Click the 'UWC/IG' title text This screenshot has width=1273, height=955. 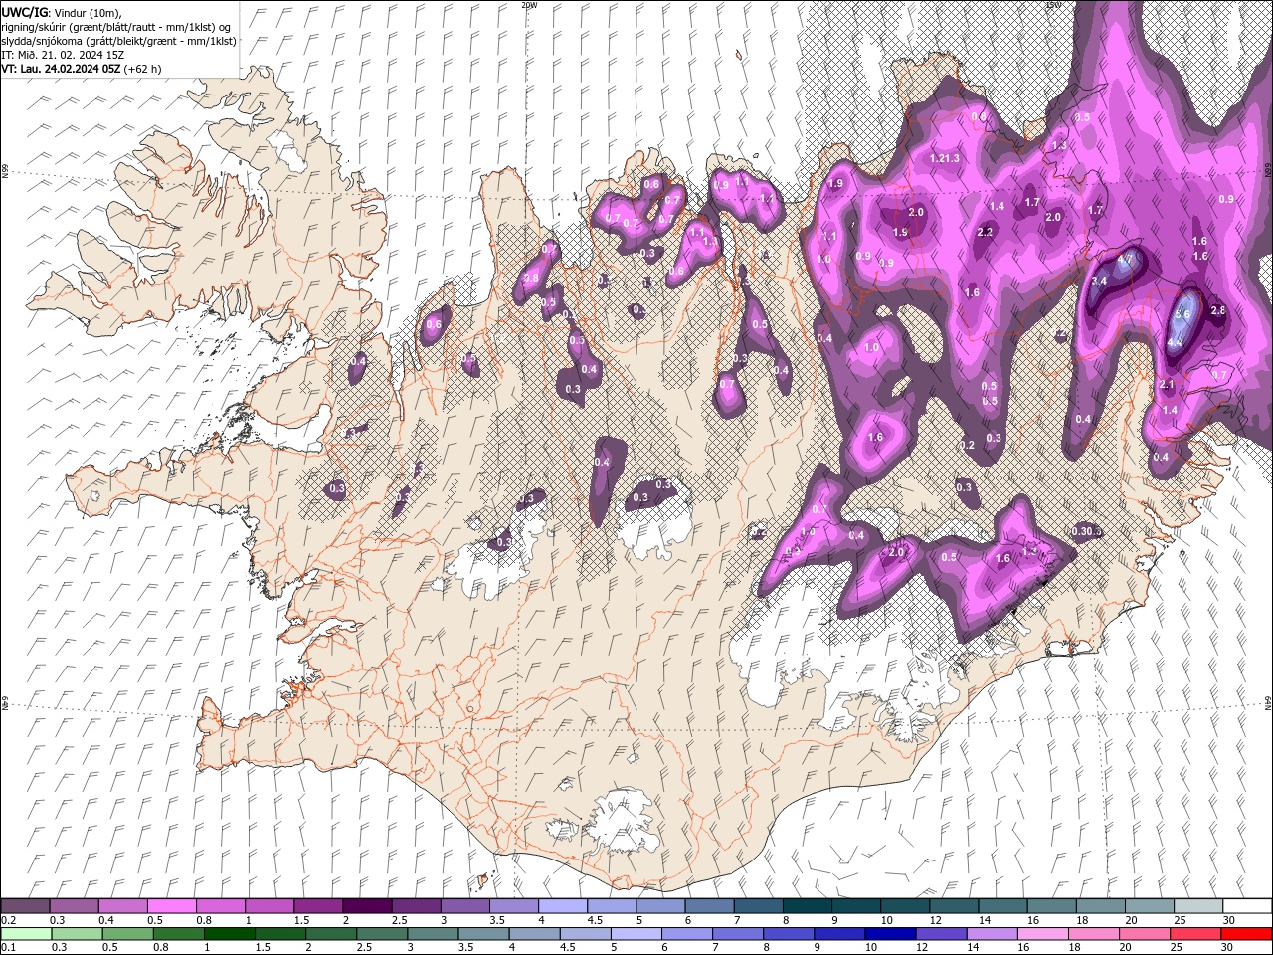coord(25,11)
